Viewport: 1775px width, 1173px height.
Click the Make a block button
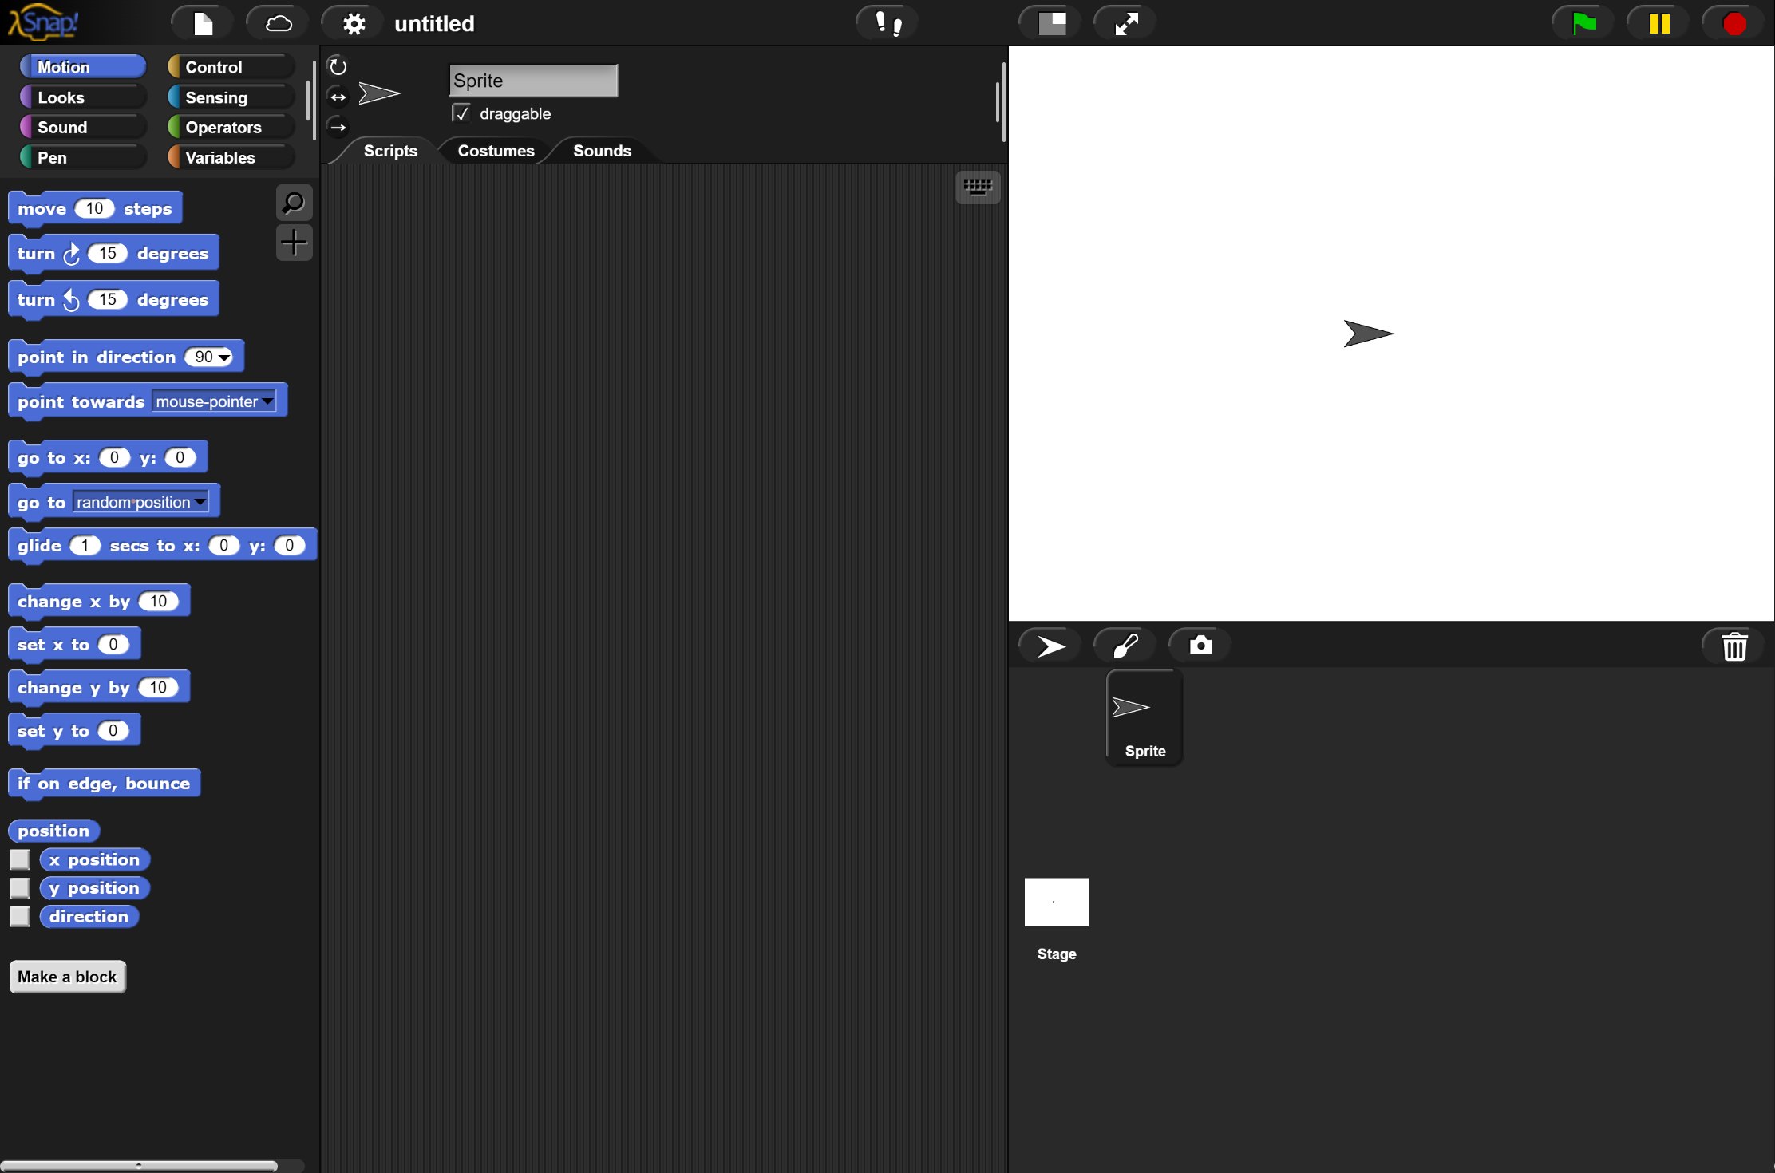tap(67, 977)
